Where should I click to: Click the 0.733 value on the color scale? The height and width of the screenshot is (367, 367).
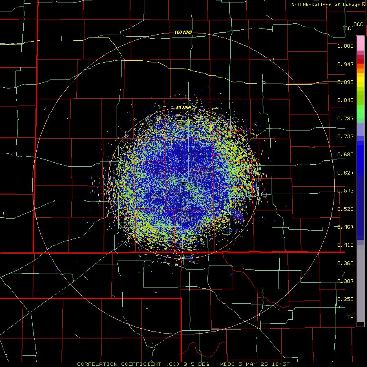tap(345, 137)
